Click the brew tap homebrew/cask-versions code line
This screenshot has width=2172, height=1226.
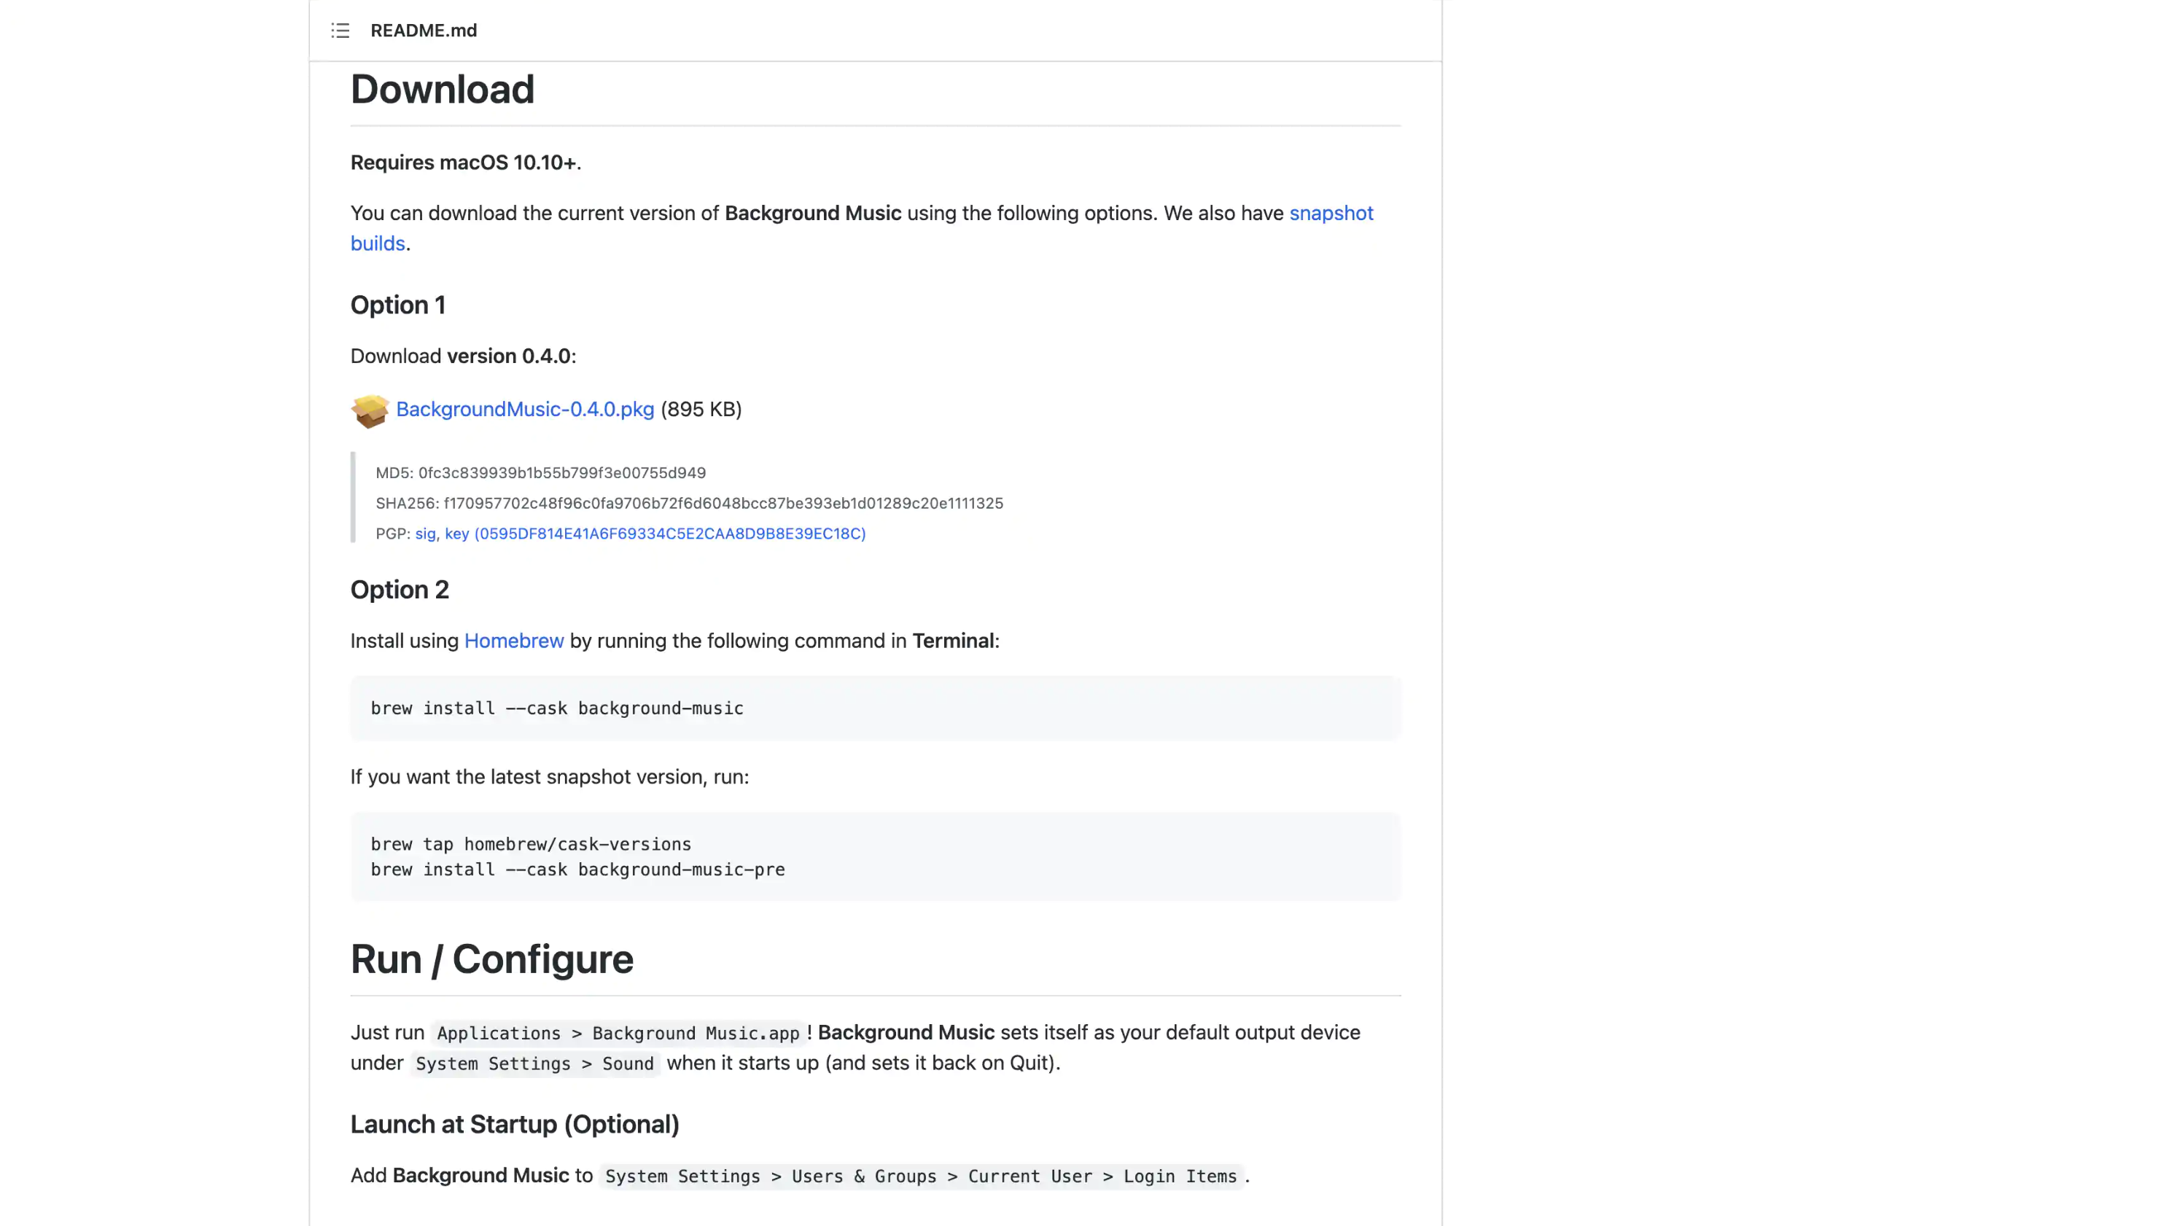point(530,844)
